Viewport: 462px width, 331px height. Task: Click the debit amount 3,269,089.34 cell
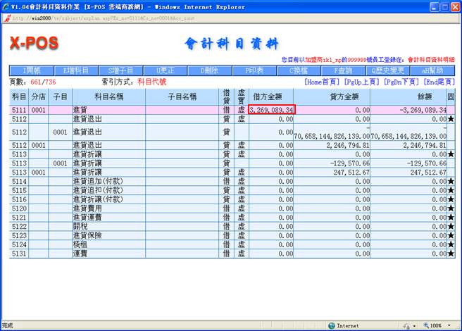point(271,110)
